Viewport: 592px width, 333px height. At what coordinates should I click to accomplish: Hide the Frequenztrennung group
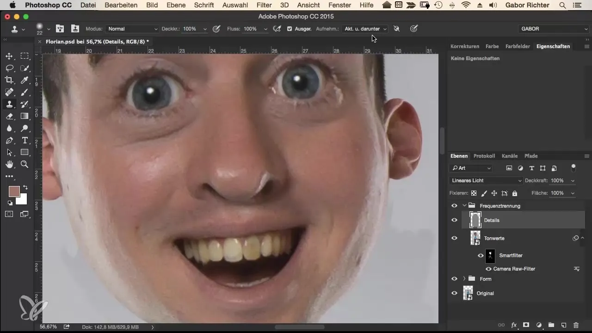point(454,206)
